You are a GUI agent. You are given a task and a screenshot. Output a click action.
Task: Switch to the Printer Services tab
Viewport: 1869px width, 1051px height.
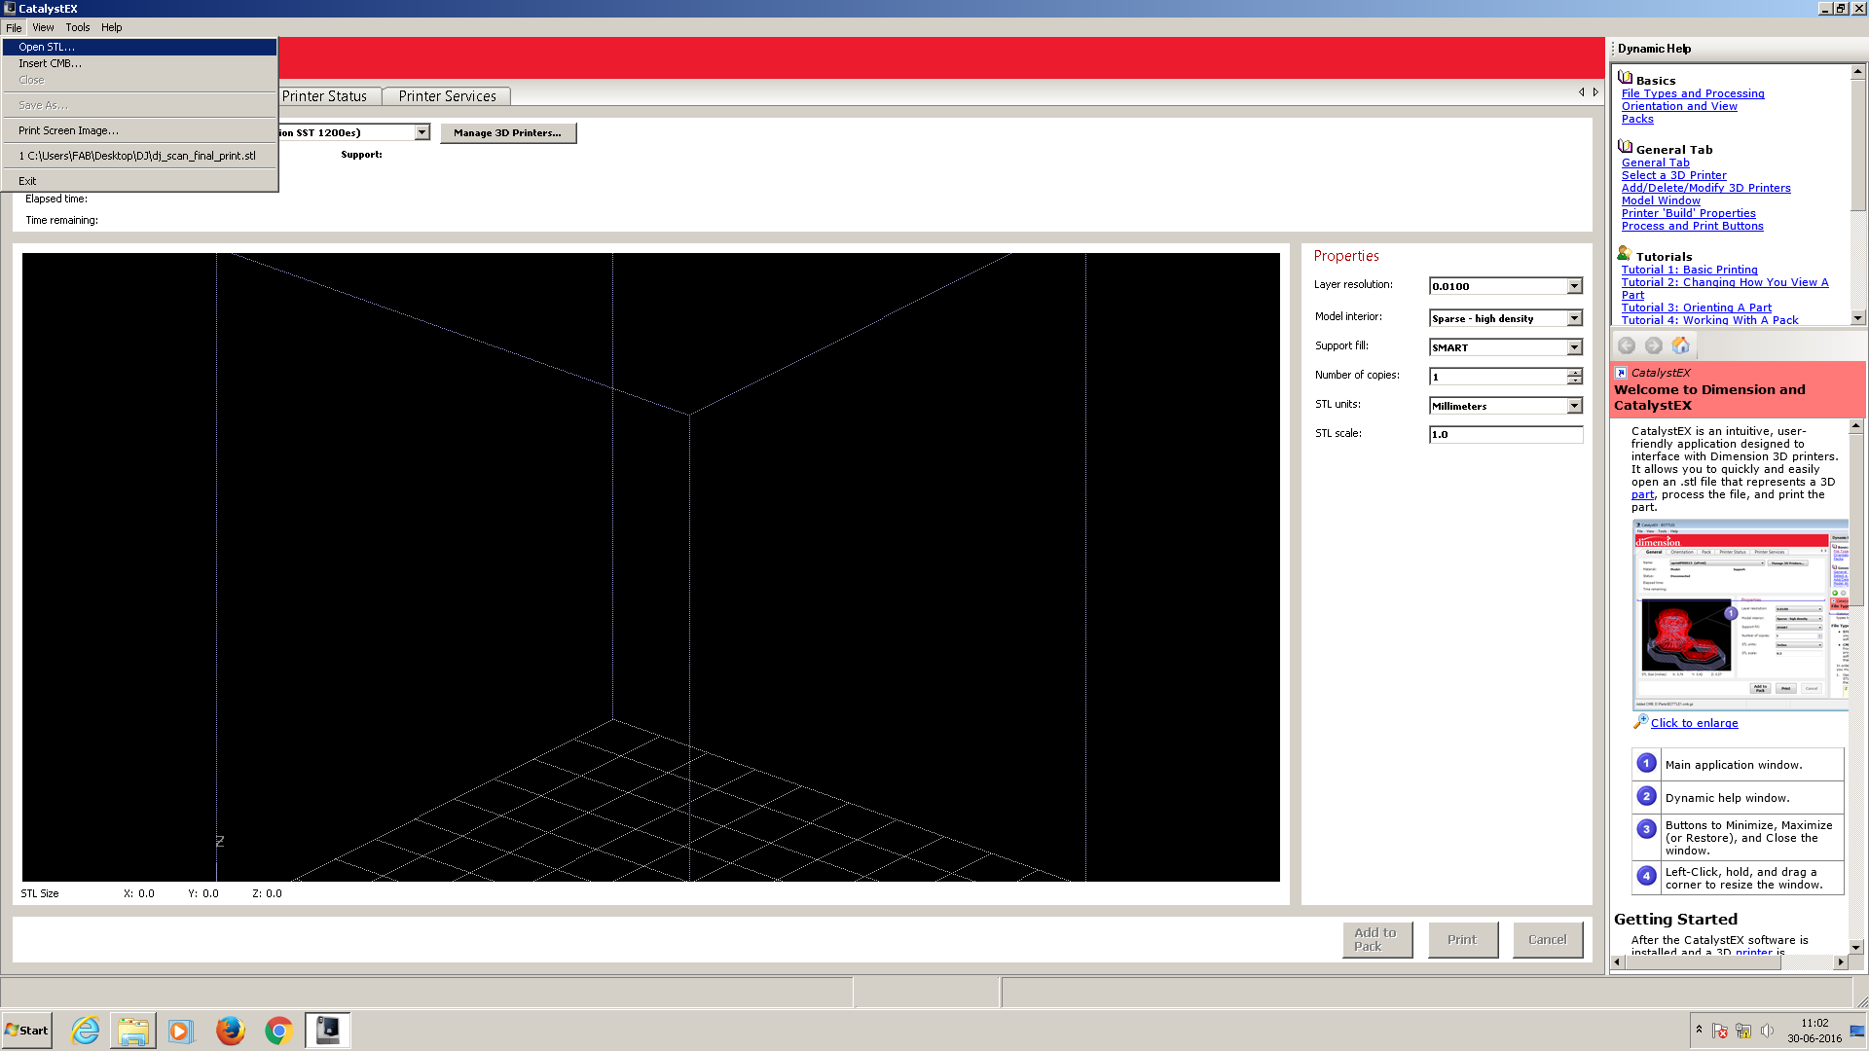click(x=447, y=96)
